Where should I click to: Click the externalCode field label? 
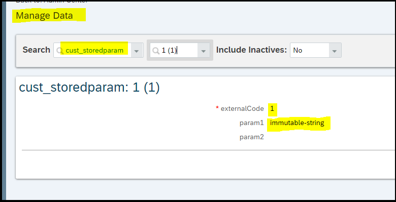pyautogui.click(x=242, y=108)
